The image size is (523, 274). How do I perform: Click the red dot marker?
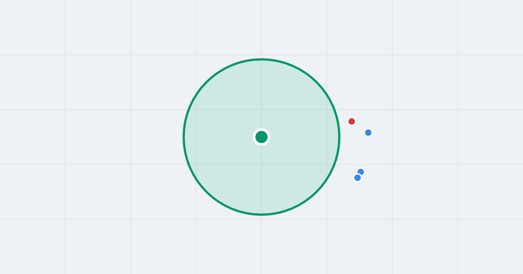352,121
